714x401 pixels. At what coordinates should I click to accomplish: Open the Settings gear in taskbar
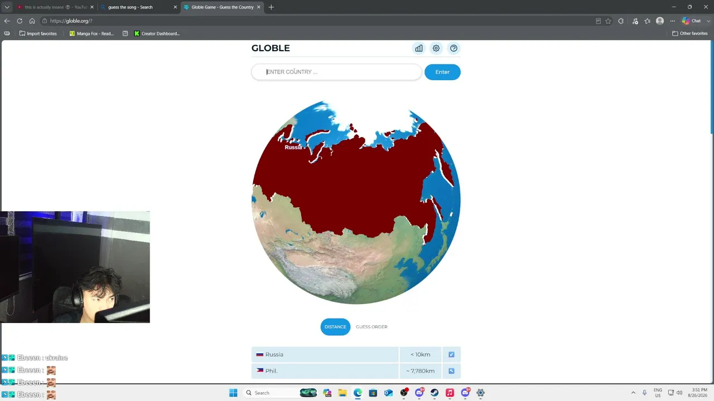tap(480, 393)
